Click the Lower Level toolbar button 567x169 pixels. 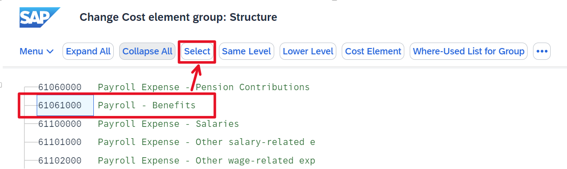click(308, 51)
